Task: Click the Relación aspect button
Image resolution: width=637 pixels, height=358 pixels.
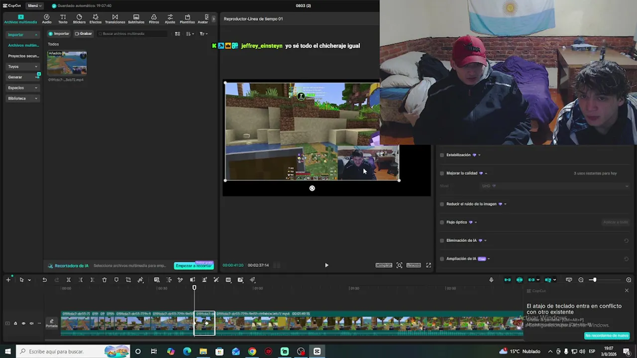Action: (414, 265)
